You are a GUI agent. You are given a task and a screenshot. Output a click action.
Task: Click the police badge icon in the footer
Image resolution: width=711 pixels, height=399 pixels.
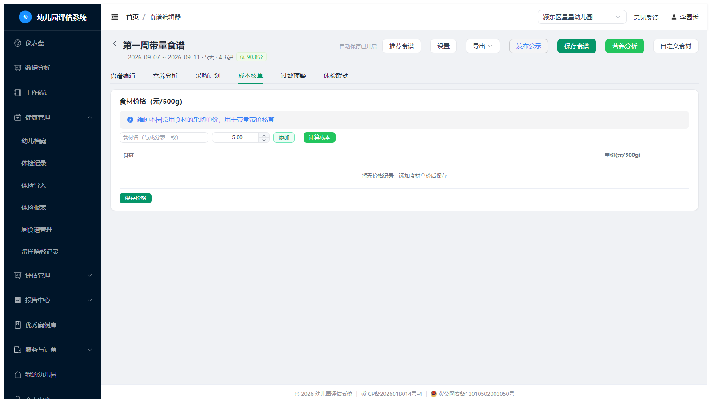click(434, 394)
